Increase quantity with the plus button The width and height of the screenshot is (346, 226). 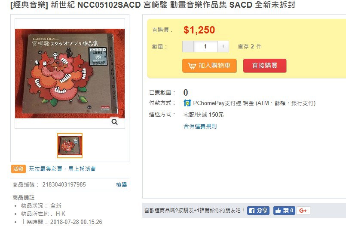tap(223, 46)
